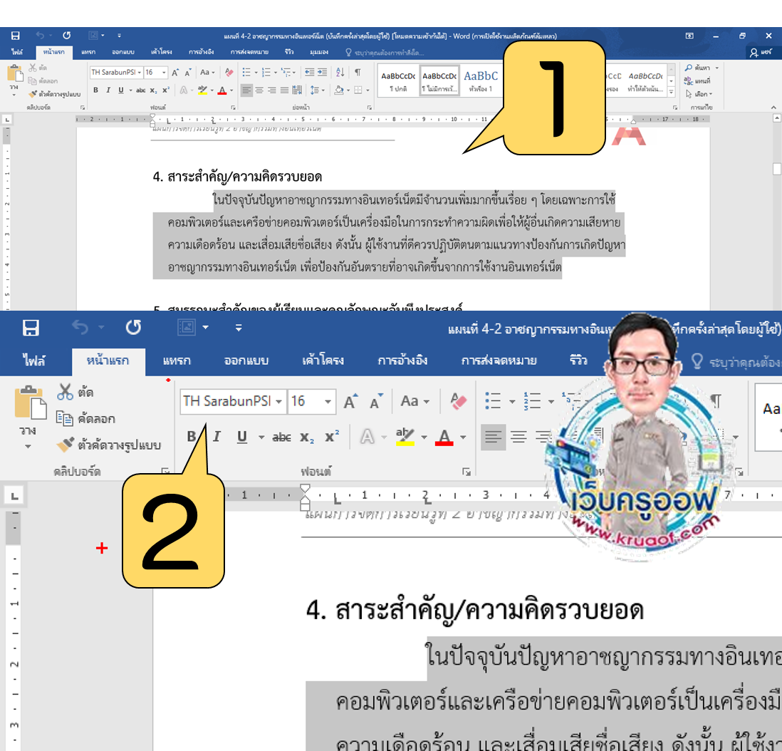782x751 pixels.
Task: Open the enlarged Change Case Aa dropdown
Action: (414, 401)
